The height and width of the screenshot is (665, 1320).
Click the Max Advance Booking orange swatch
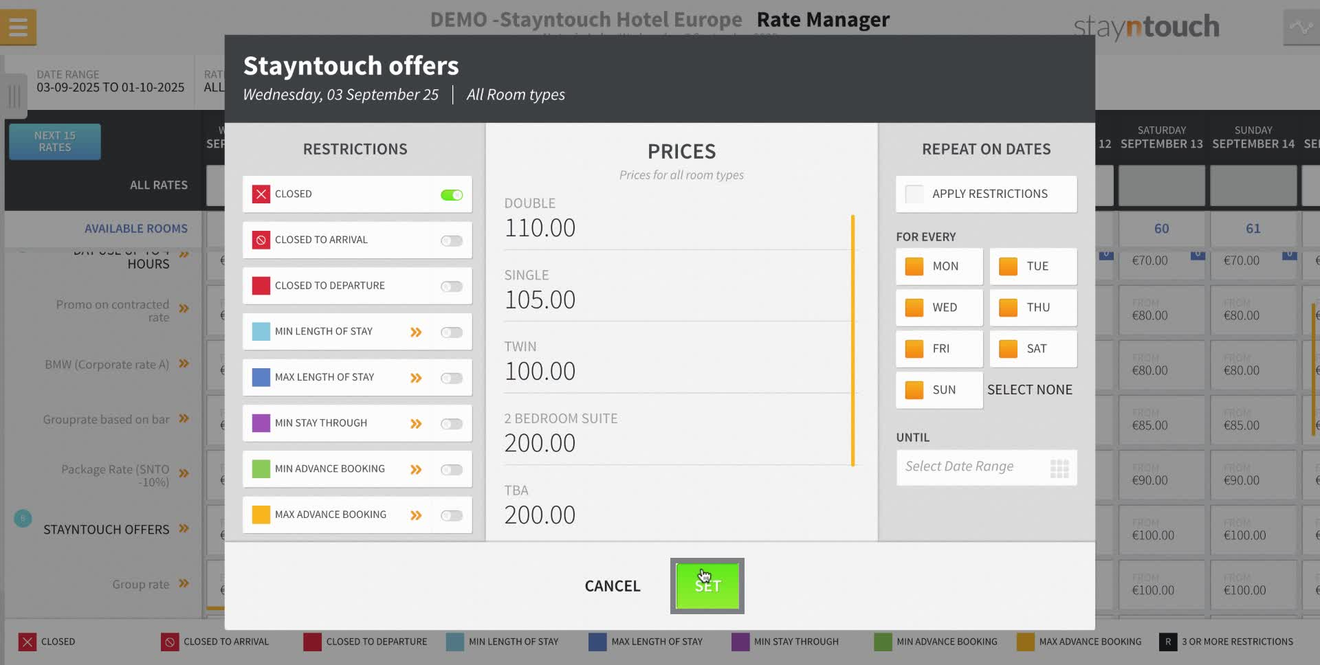point(261,515)
